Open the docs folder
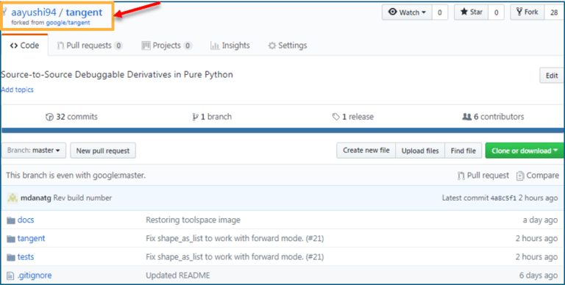565x285 pixels. coord(26,220)
